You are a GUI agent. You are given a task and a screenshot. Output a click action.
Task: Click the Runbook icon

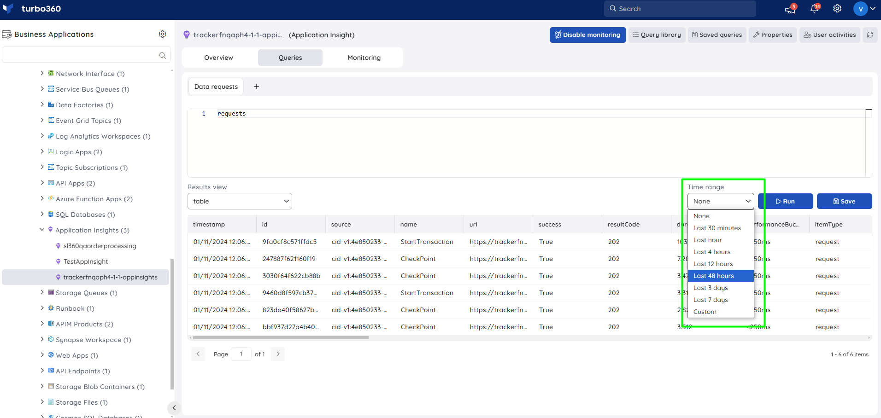point(51,308)
